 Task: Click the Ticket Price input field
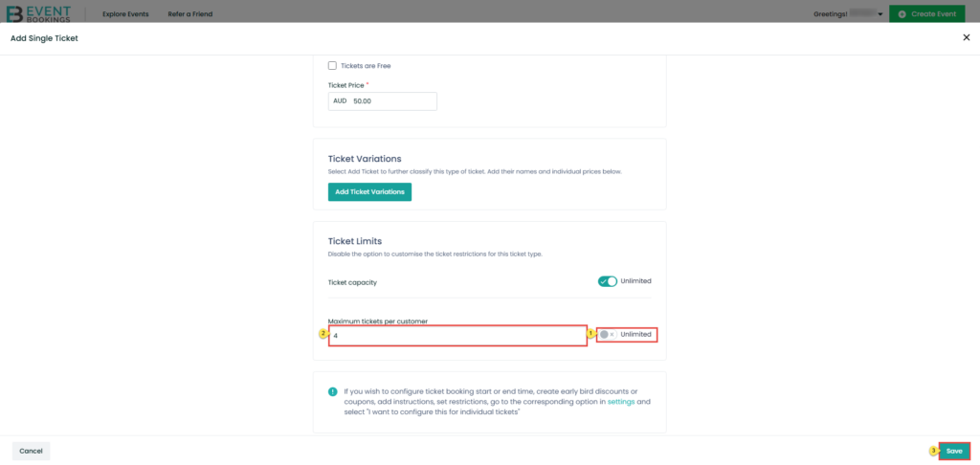coord(383,101)
